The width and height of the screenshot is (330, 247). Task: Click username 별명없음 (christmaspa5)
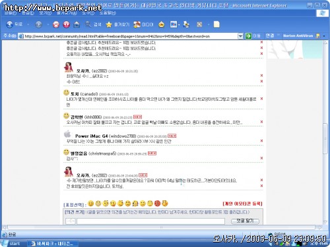93,153
